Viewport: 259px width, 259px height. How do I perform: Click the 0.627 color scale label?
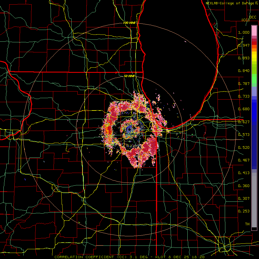click(244, 122)
